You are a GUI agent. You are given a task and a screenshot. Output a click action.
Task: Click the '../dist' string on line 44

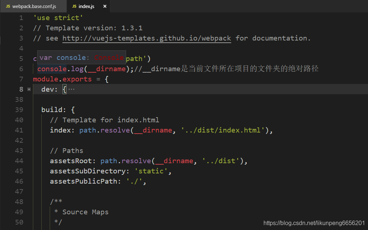221,161
